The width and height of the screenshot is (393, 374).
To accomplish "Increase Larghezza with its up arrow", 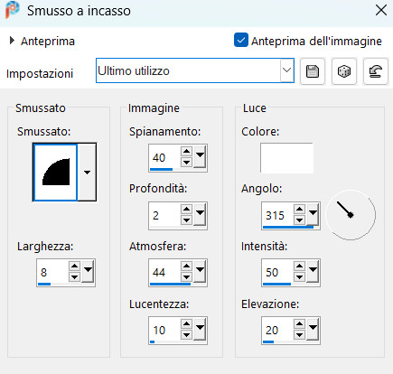I will tap(74, 266).
